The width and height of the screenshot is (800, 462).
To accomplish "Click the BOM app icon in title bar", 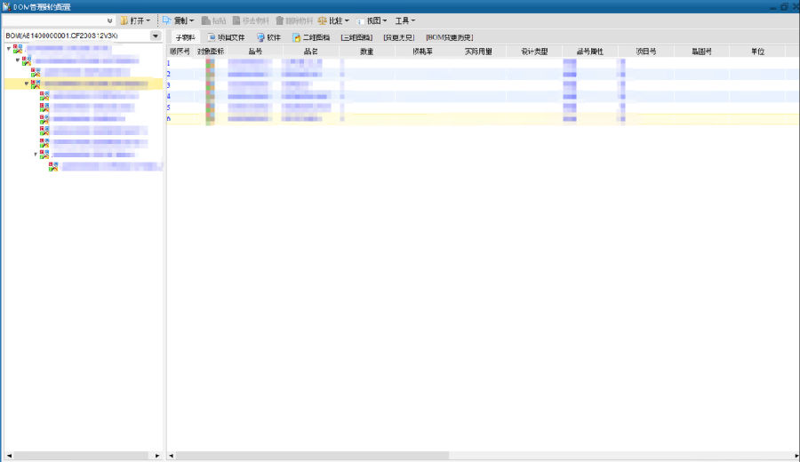I will [x=6, y=6].
